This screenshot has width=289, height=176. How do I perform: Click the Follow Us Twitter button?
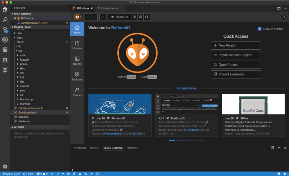120,17
